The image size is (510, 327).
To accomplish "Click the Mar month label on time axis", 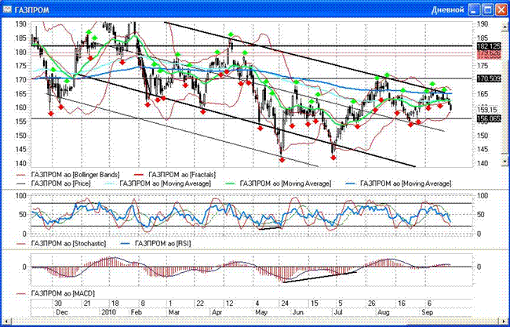I will 174,312.
